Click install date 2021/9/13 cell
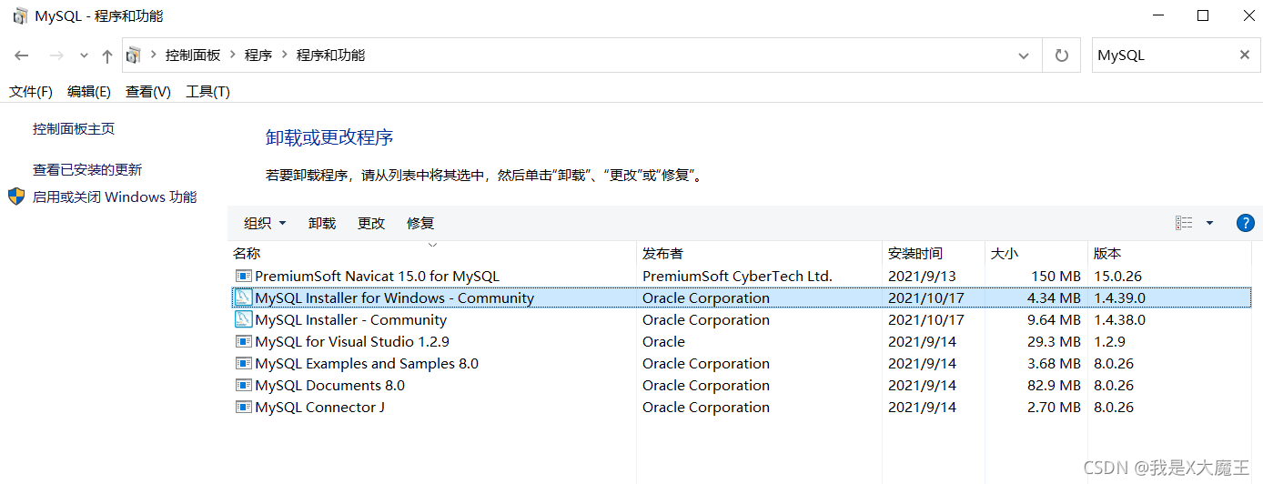The image size is (1263, 484). pyautogui.click(x=922, y=276)
